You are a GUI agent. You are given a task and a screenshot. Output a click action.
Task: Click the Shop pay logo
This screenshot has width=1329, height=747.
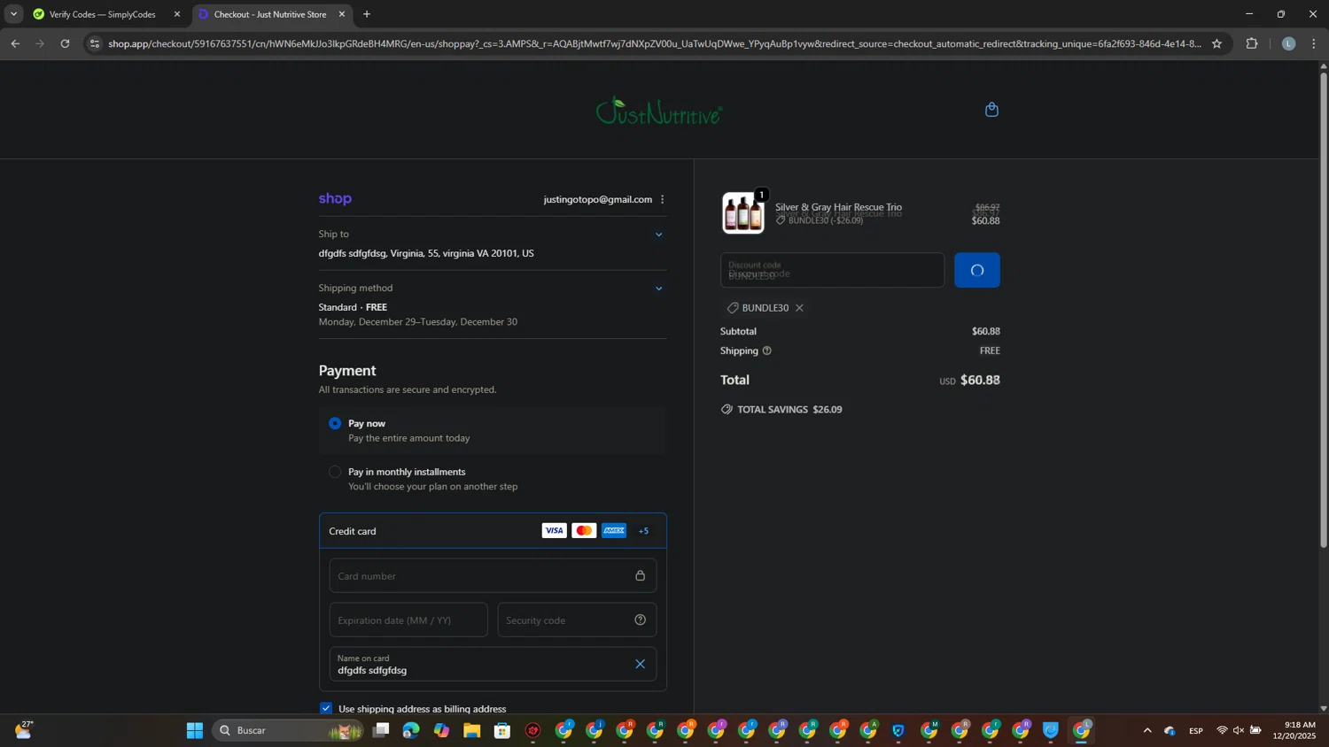335,199
